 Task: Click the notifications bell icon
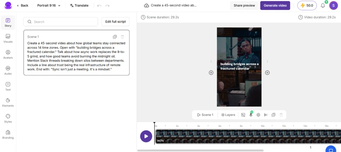click(x=323, y=6)
